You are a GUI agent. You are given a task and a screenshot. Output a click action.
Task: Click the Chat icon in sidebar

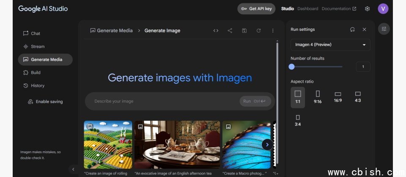coord(26,33)
